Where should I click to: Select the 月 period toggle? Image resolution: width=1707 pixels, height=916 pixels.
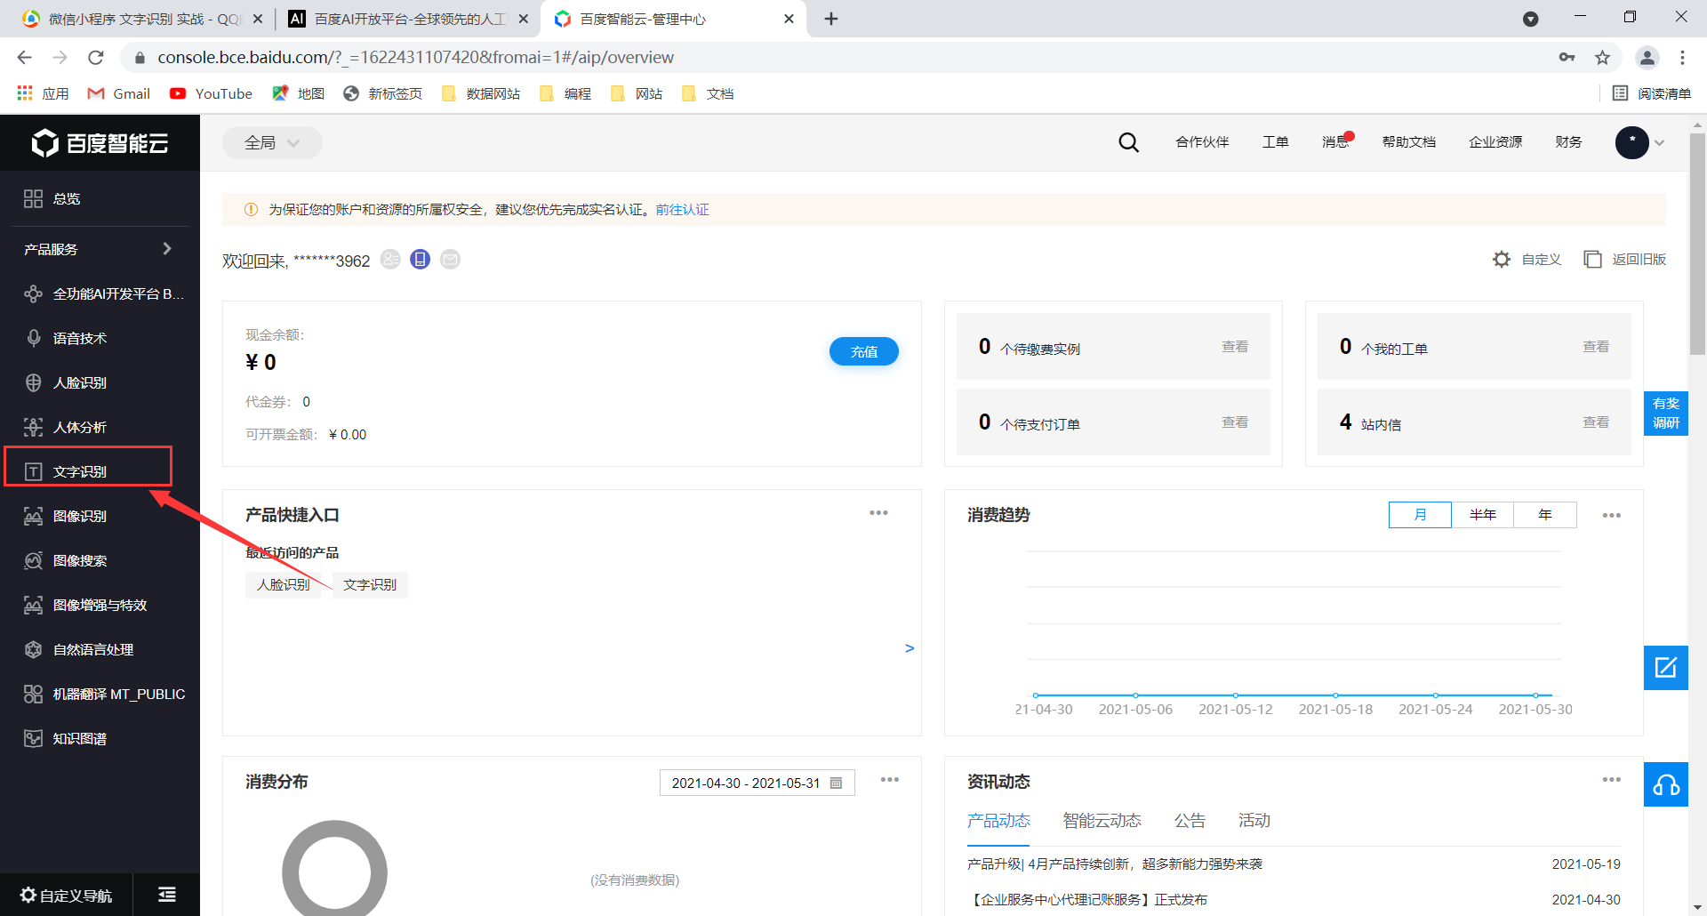[1420, 515]
